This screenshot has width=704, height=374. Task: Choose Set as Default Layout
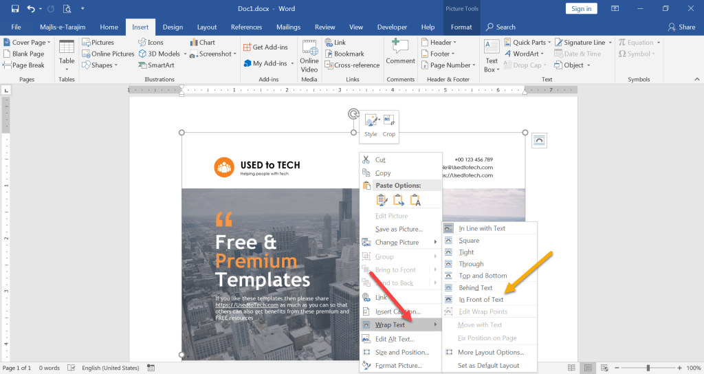[489, 366]
